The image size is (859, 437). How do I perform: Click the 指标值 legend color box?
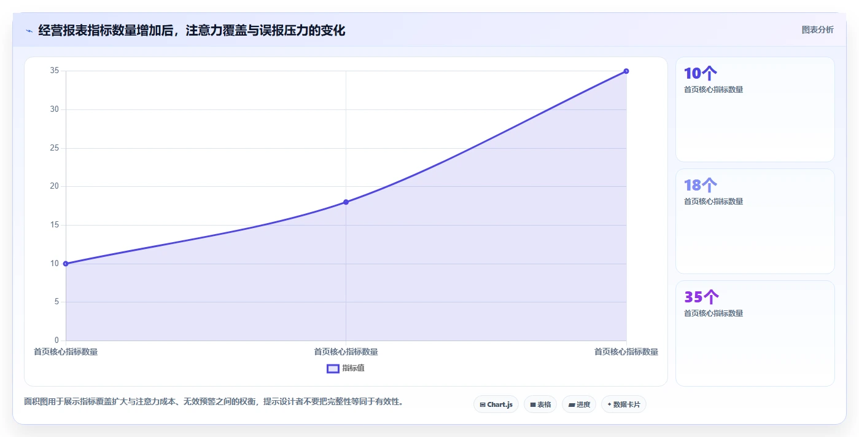(333, 368)
